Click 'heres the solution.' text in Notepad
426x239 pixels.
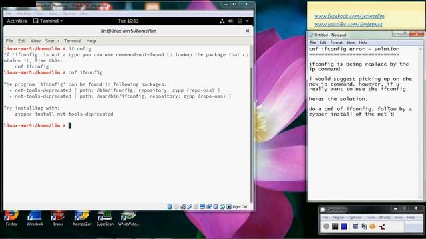point(338,99)
